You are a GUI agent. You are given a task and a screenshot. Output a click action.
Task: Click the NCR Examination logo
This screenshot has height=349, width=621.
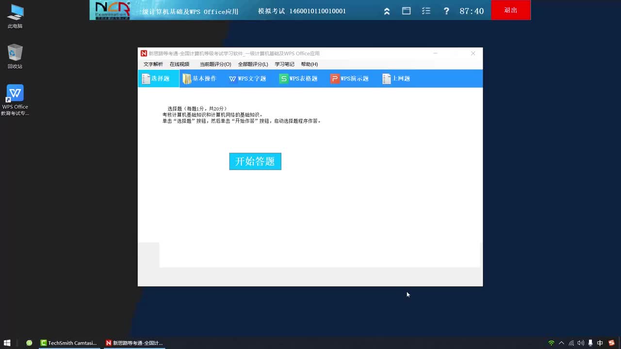click(x=113, y=10)
